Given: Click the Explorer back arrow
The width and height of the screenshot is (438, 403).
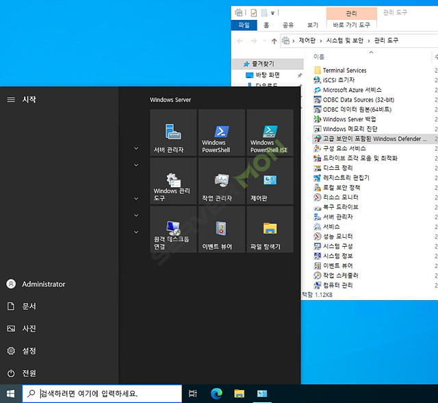Looking at the screenshot, I should [240, 41].
